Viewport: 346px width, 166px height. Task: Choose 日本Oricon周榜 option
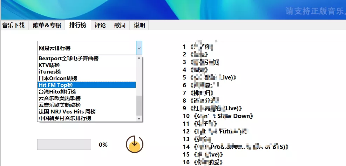(87, 78)
